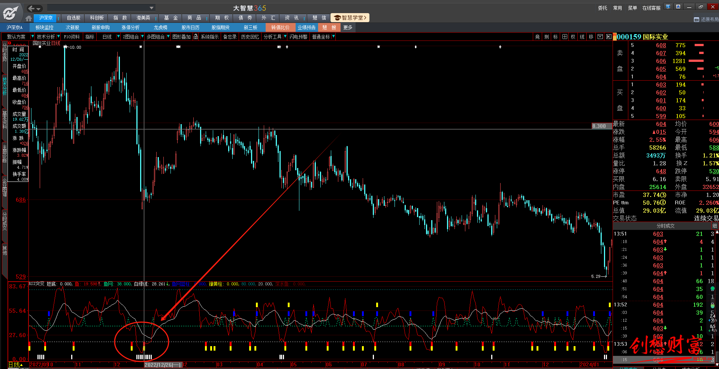This screenshot has width=719, height=369.
Task: Select the 技术分析 side tab
Action: click(x=4, y=86)
